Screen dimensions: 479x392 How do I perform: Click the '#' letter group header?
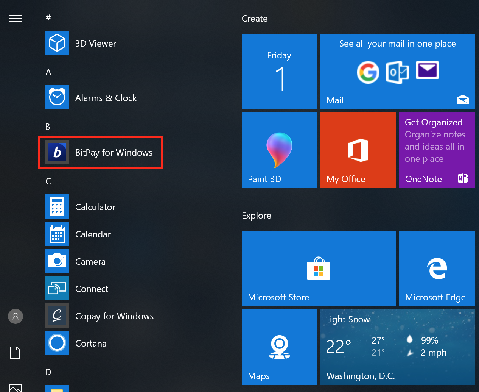click(x=48, y=17)
